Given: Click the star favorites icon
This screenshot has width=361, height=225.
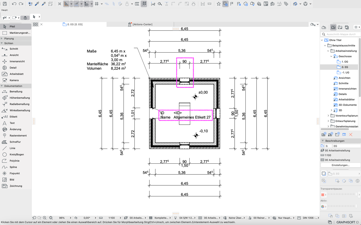Looking at the screenshot, I should 219,4.
